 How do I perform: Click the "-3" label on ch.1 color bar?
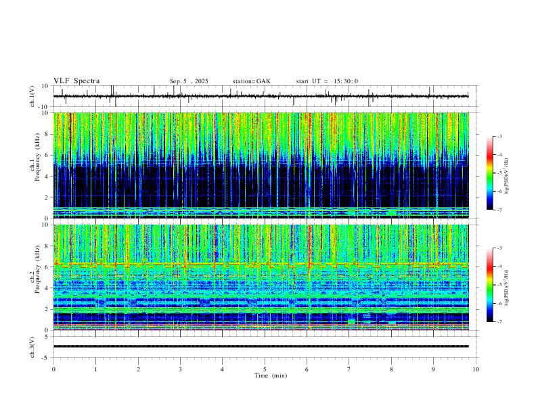(x=499, y=137)
